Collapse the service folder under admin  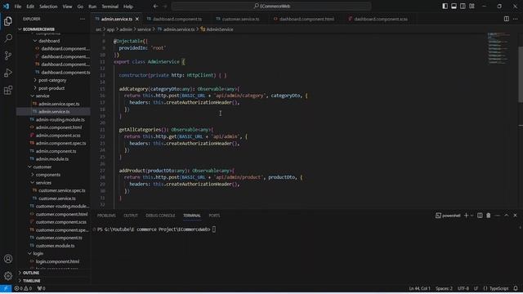pos(42,96)
